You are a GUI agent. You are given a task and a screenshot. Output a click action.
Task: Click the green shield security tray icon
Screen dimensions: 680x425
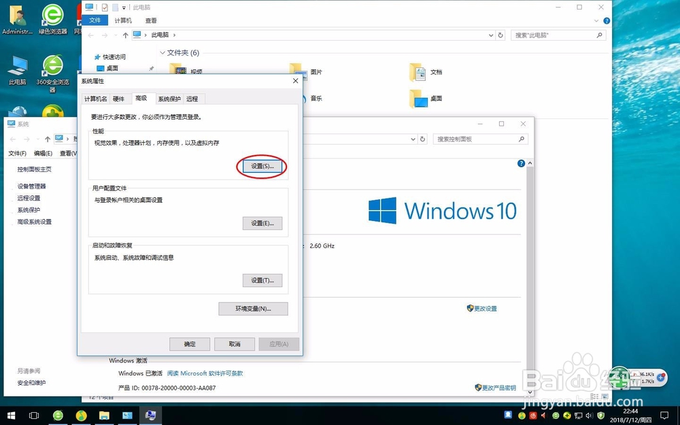pos(600,415)
